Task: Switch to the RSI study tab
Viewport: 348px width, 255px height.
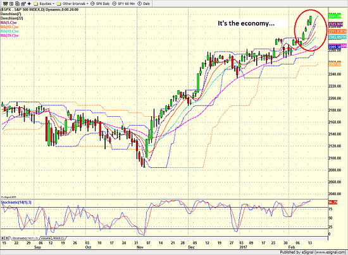Action: pos(58,238)
